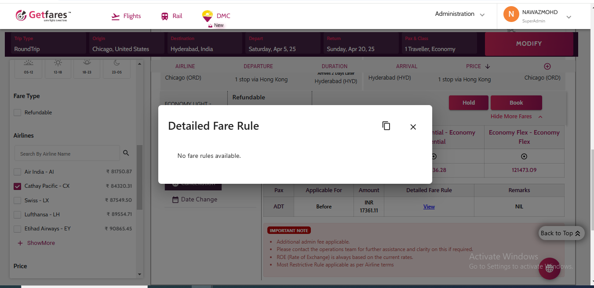Check the Air India - AI filter

[x=18, y=172]
